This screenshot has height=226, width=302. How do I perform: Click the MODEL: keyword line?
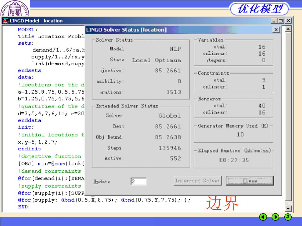click(x=27, y=30)
